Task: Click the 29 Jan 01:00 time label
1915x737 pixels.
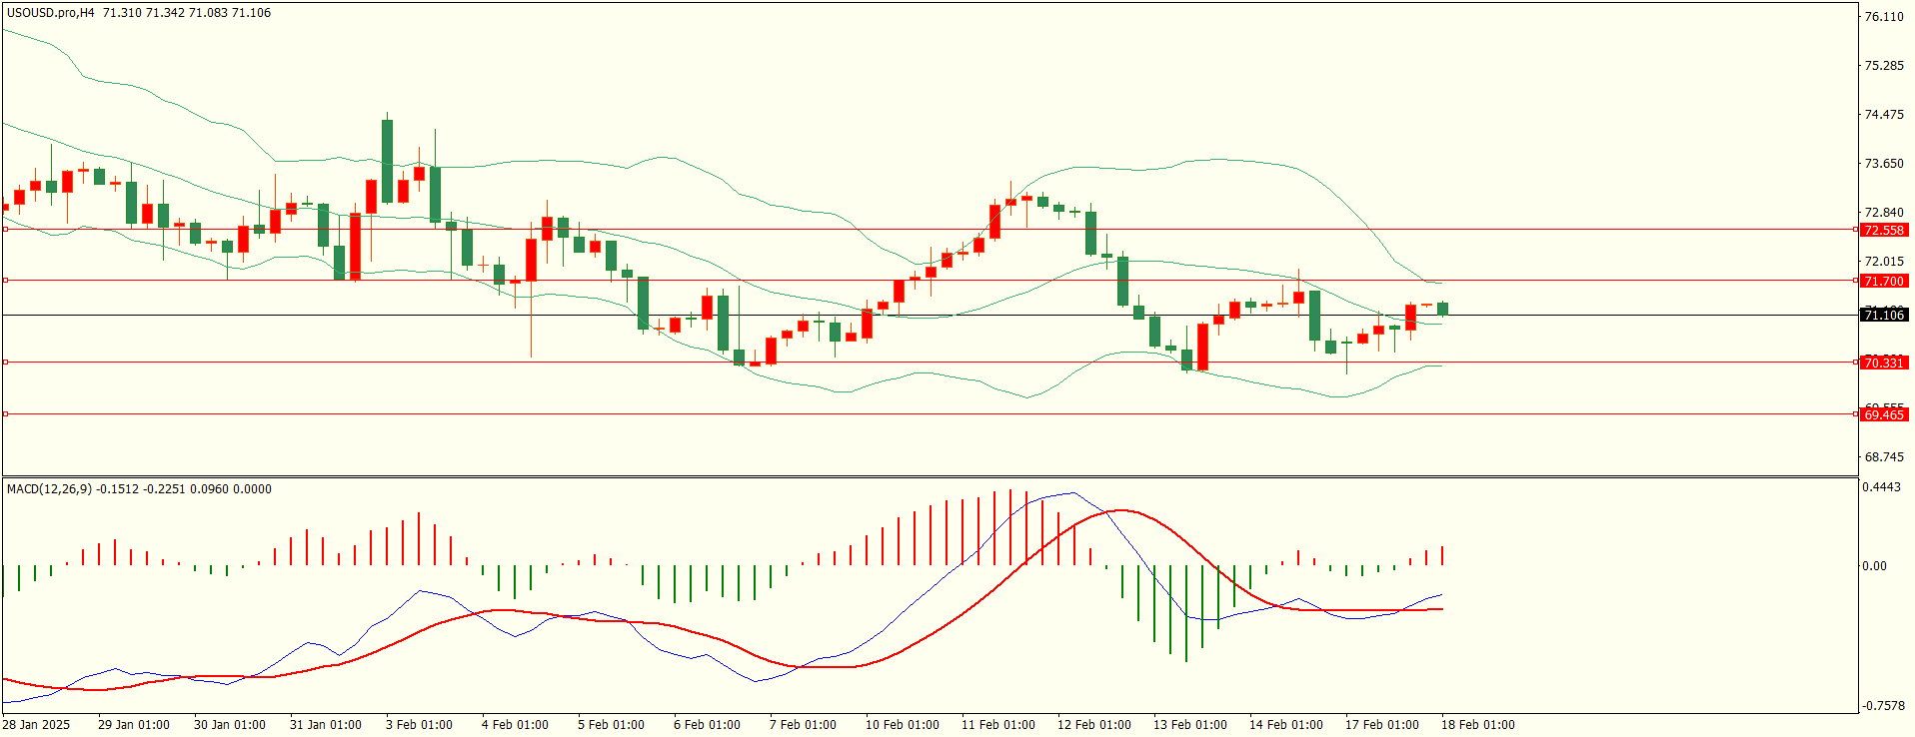Action: [x=134, y=725]
